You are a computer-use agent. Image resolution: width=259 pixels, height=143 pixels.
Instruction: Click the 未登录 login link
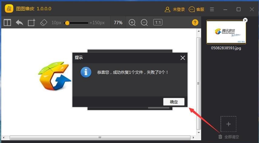(175, 9)
